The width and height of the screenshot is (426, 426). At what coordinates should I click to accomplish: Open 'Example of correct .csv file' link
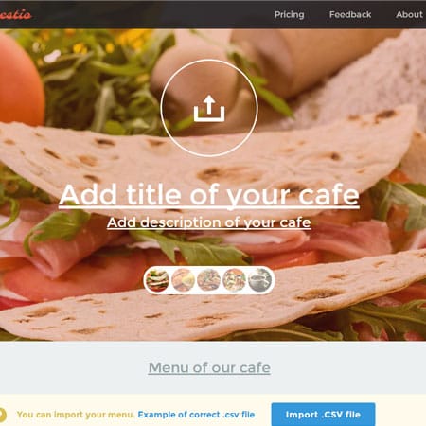click(196, 415)
